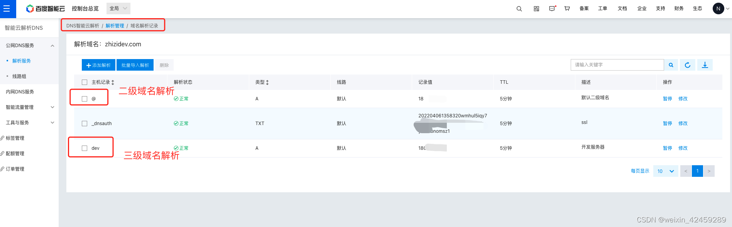This screenshot has height=227, width=732.
Task: Open the 全局 region dropdown
Action: click(x=118, y=8)
